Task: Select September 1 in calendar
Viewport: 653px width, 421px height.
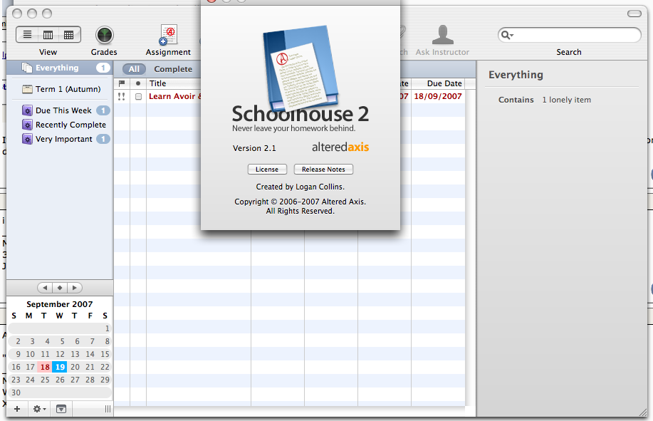Action: coord(107,328)
